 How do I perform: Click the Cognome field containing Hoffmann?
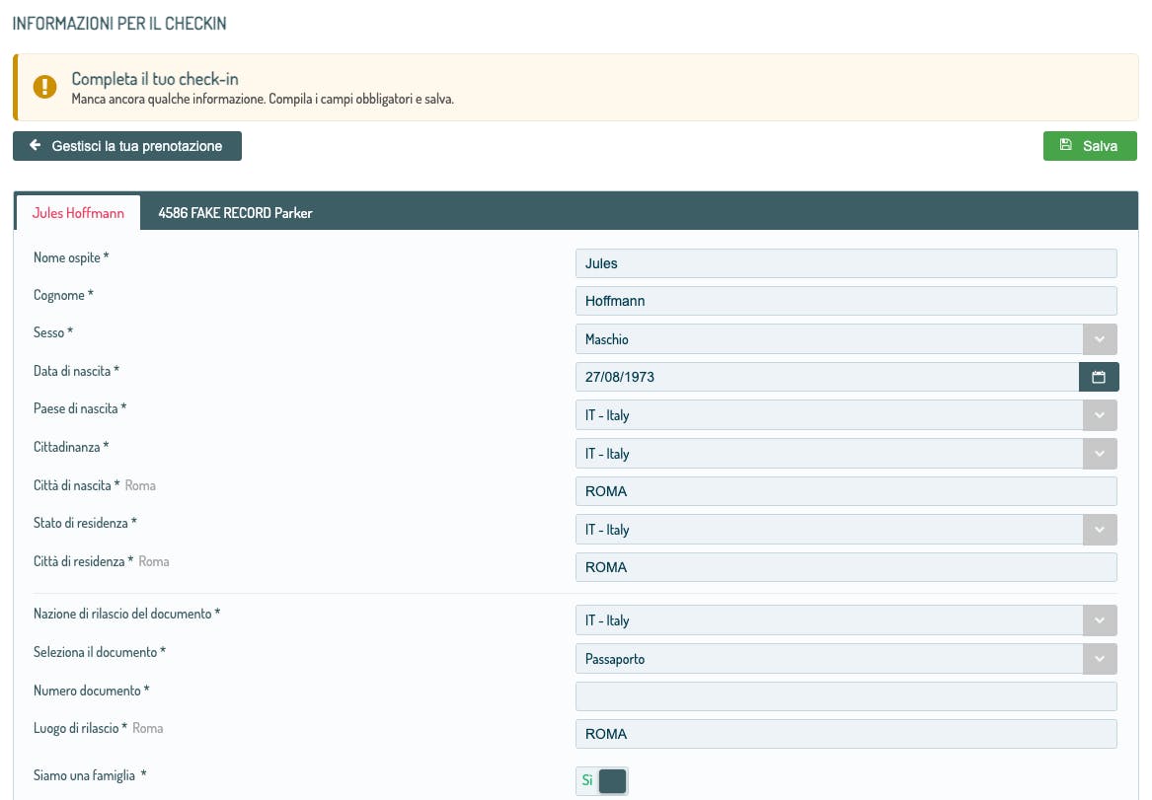click(846, 301)
